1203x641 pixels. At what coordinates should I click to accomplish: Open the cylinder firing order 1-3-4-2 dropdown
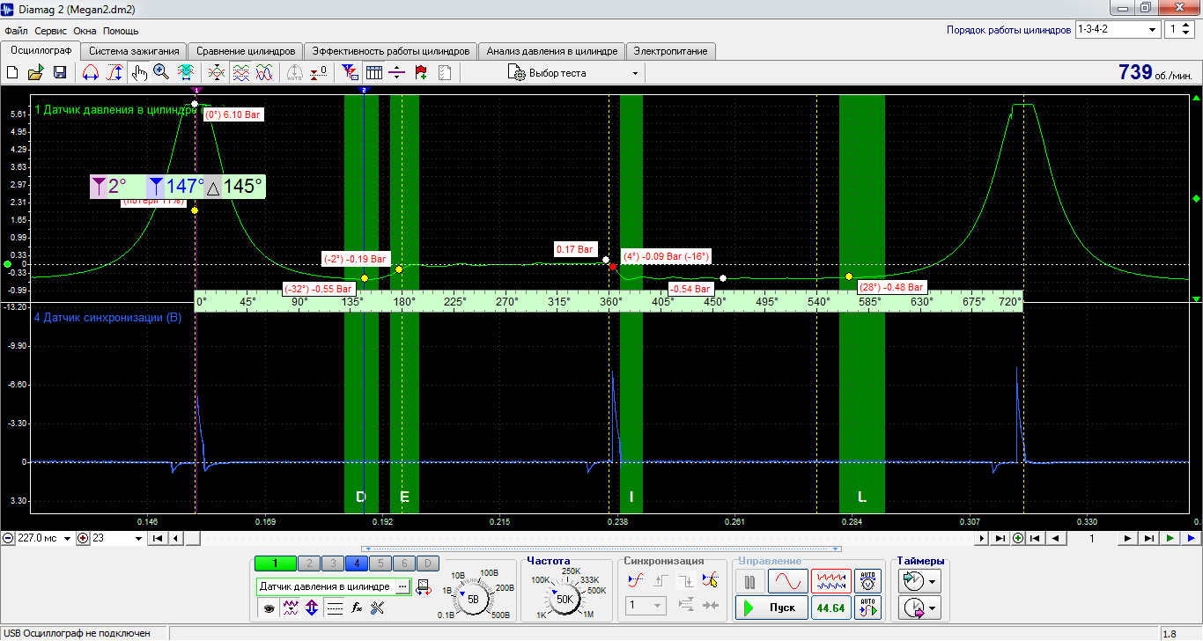[1118, 29]
